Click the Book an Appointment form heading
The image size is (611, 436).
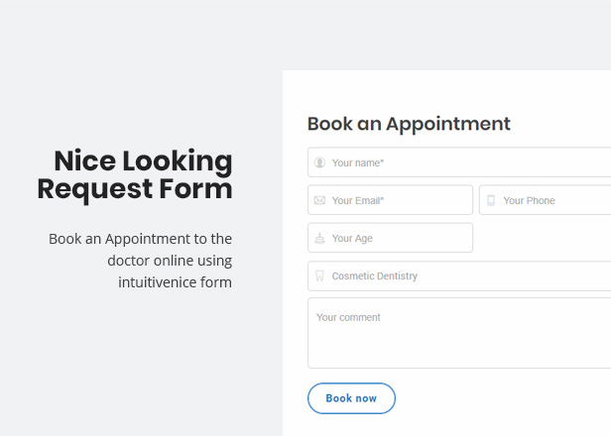coord(409,124)
